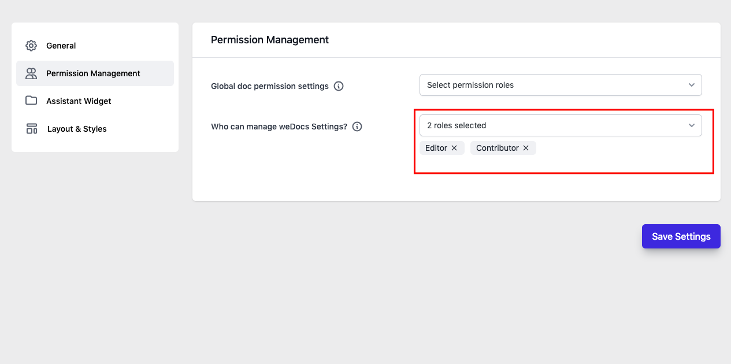Image resolution: width=731 pixels, height=364 pixels.
Task: Open the 2 roles selected dropdown
Action: 561,125
